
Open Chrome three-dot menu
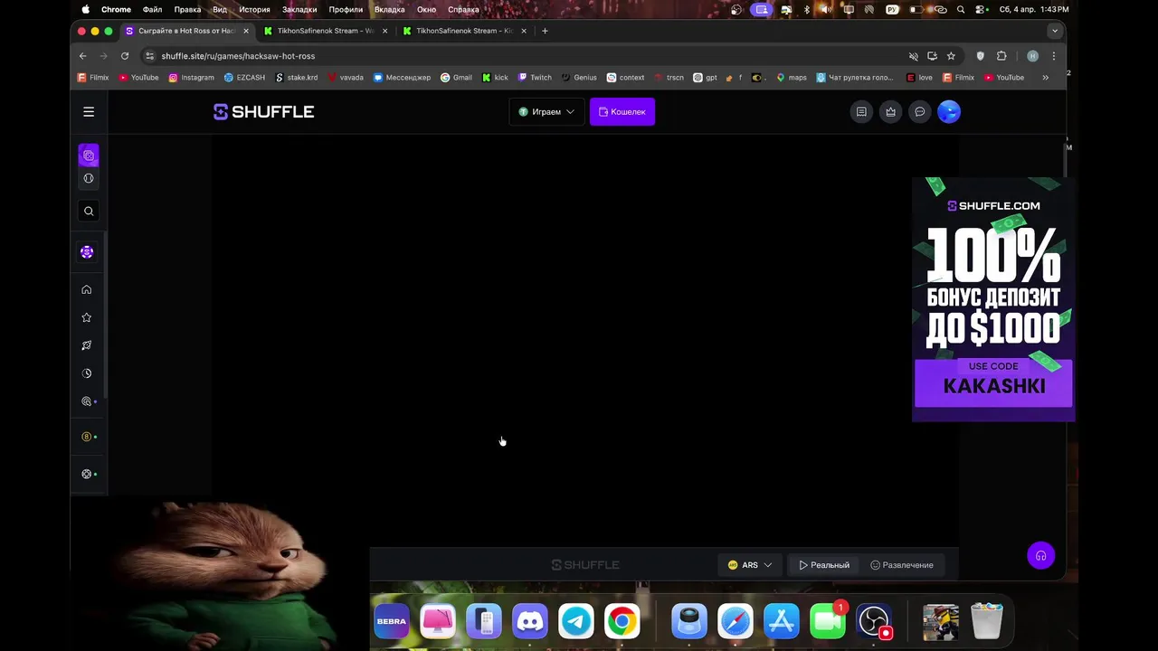click(1053, 56)
